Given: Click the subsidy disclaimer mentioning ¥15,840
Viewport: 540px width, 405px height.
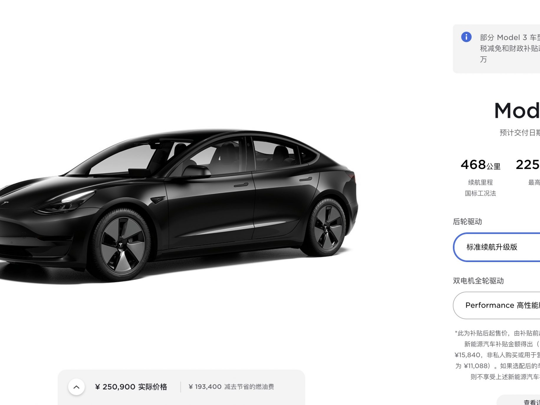Looking at the screenshot, I should click(497, 355).
